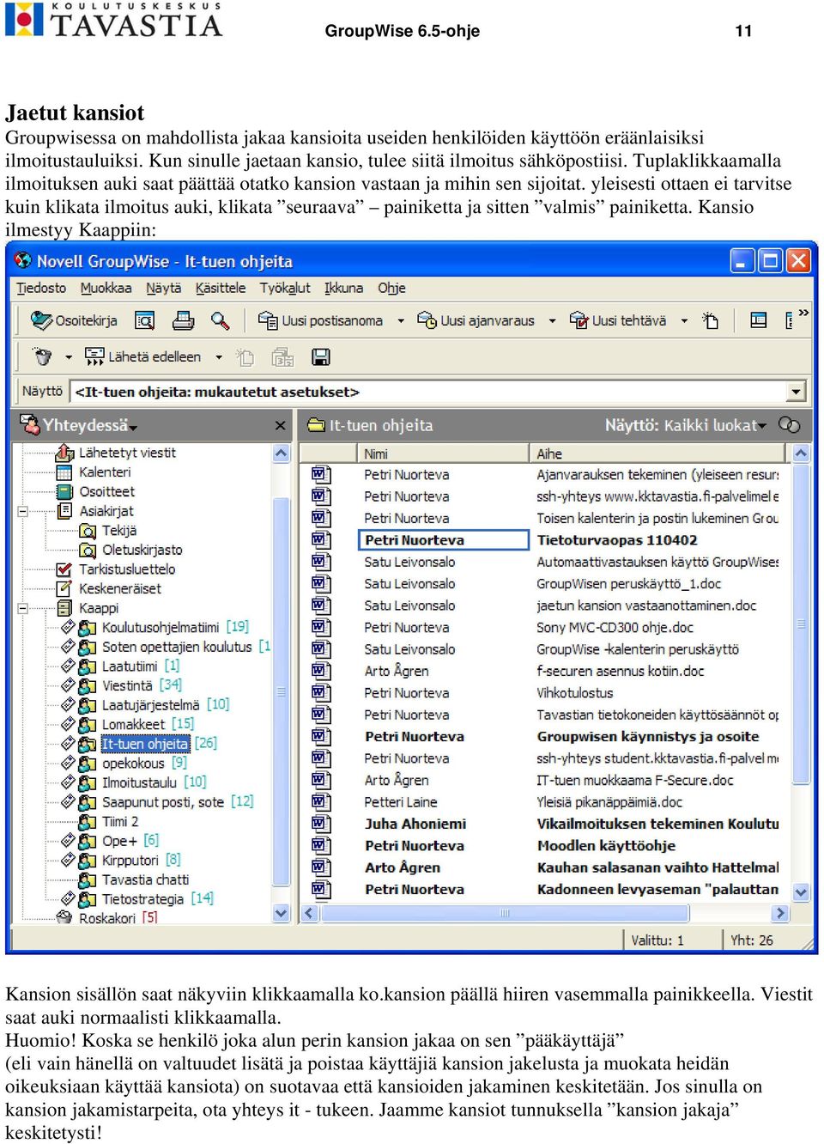
Task: Select Lomakkeet shared folder
Action: [x=133, y=724]
